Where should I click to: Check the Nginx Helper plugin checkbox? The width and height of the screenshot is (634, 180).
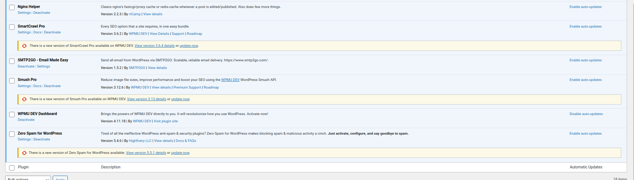(12, 8)
